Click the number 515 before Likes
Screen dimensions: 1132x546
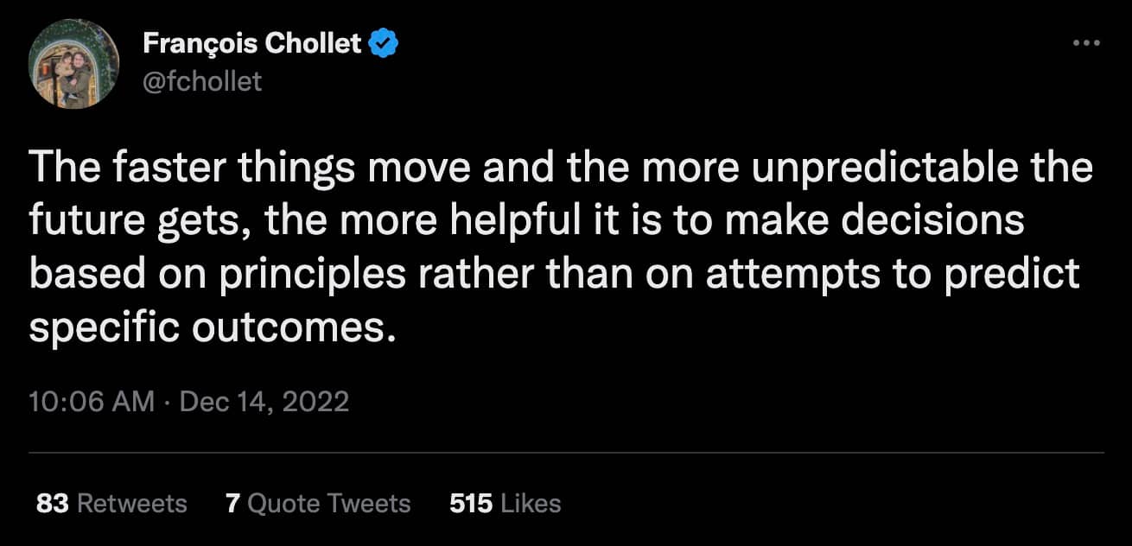[471, 504]
